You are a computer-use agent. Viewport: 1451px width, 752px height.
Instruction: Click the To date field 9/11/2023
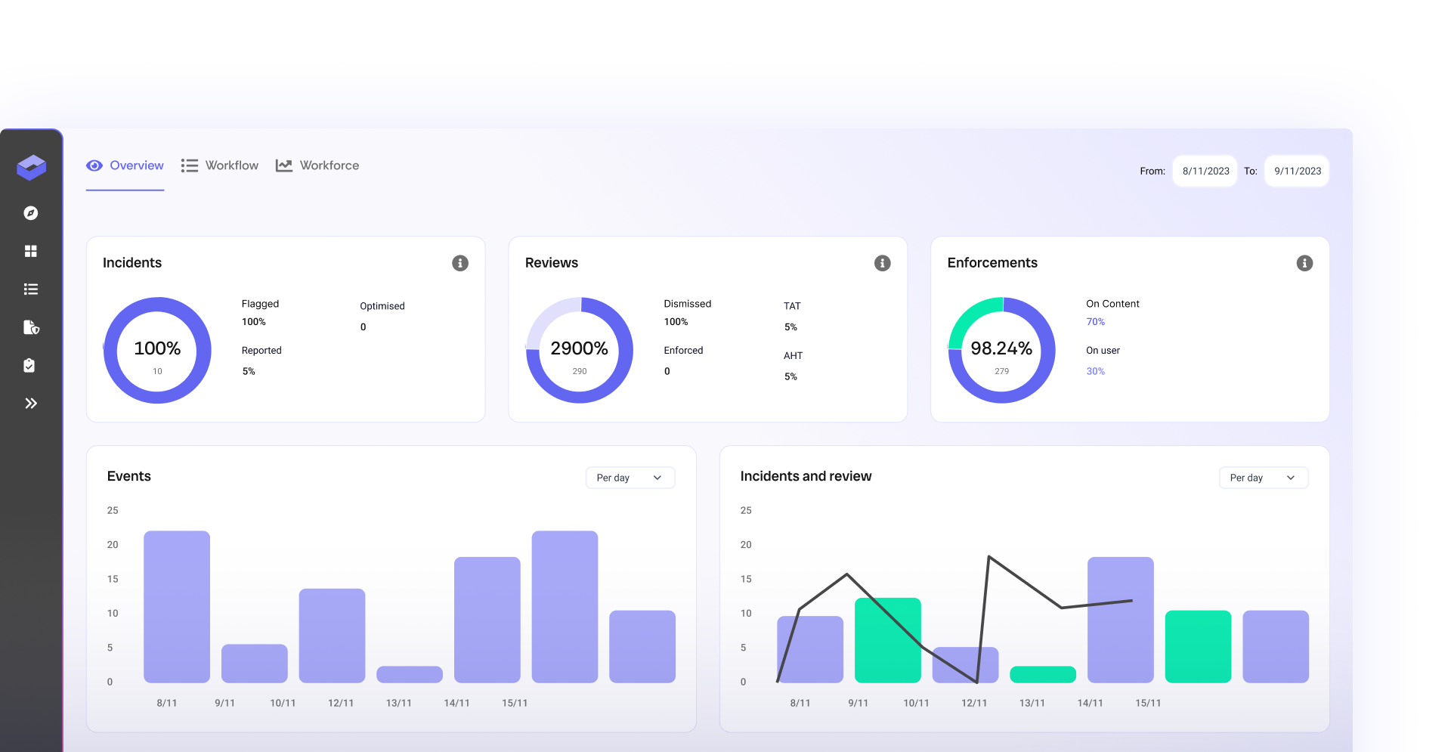1297,172
